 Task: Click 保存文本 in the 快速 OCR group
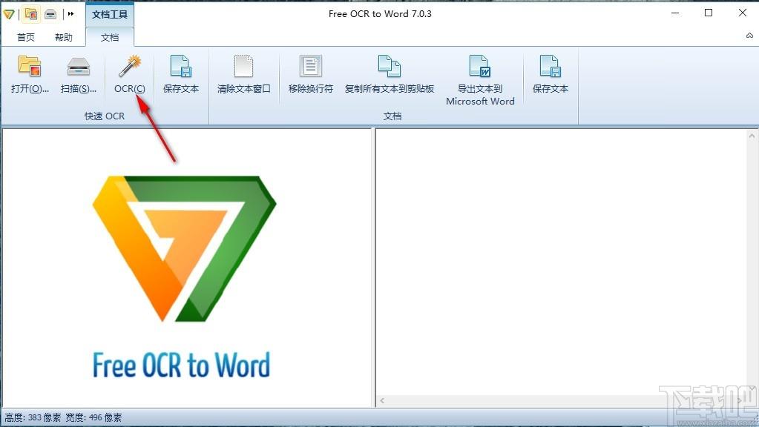(181, 75)
